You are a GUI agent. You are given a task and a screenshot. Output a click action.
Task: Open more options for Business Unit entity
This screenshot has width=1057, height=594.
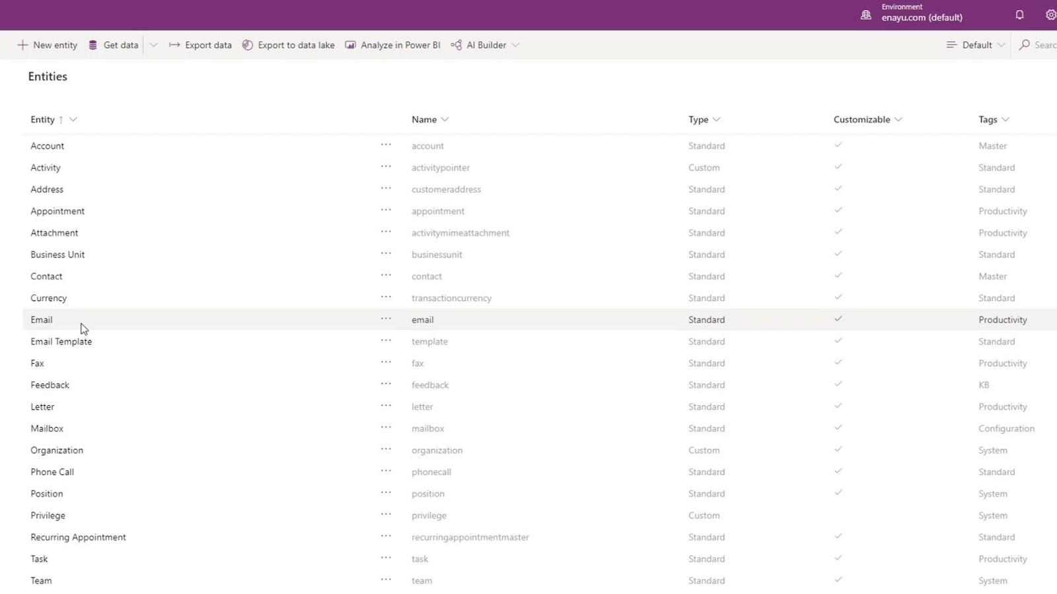click(x=386, y=253)
